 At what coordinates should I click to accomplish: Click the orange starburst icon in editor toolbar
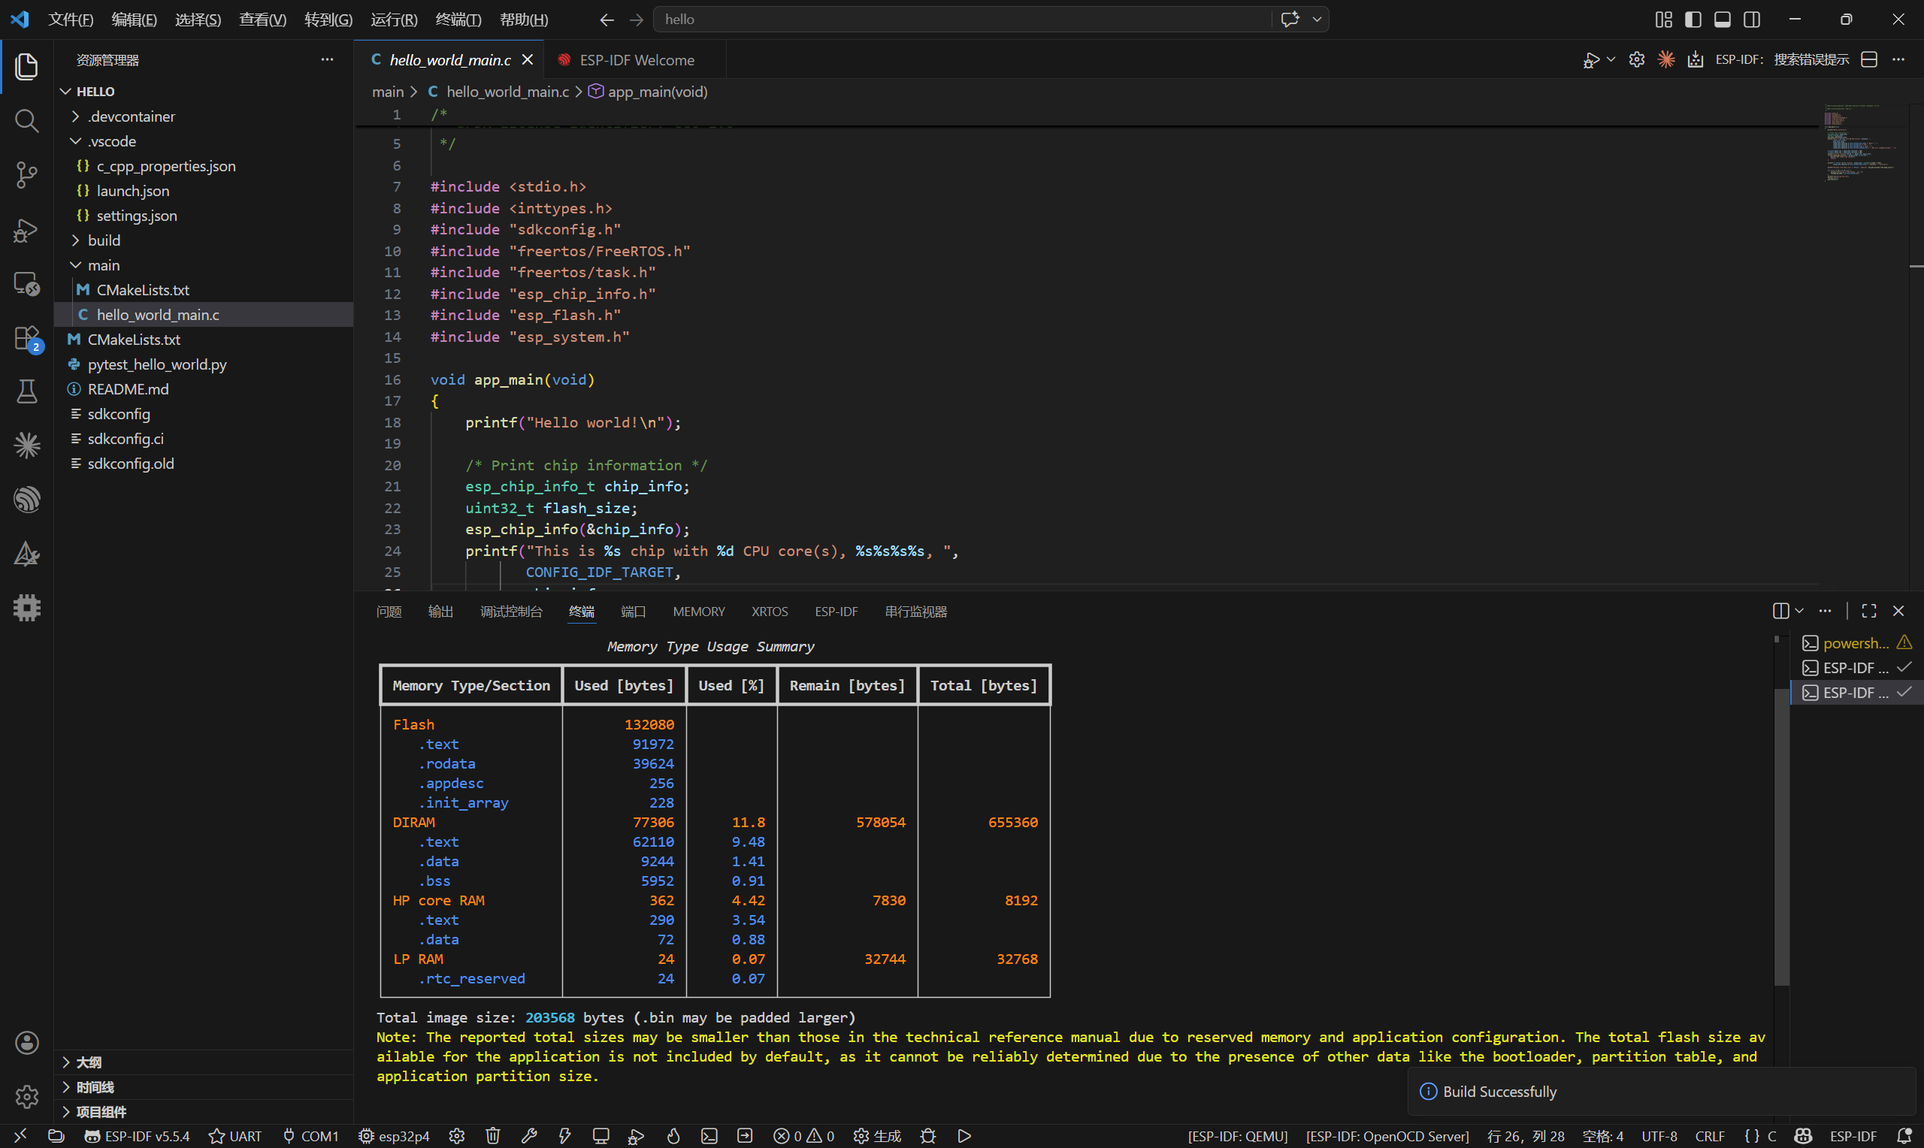pyautogui.click(x=1666, y=59)
